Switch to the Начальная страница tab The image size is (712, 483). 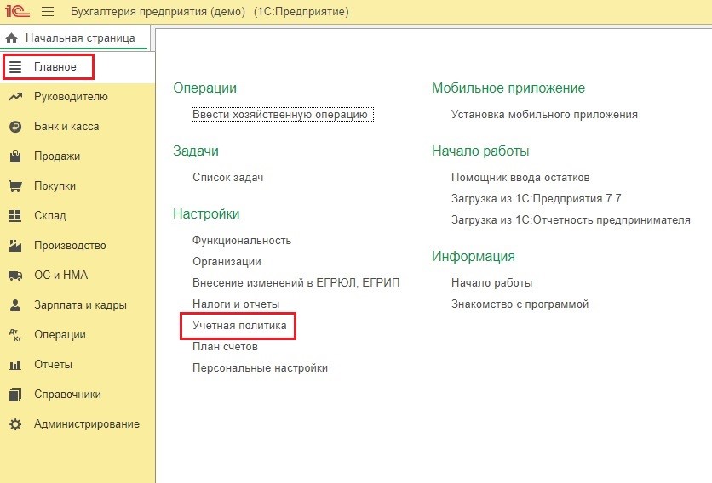point(79,38)
